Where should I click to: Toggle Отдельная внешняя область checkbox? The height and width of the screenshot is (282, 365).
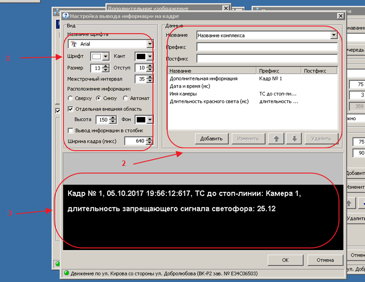pos(70,109)
